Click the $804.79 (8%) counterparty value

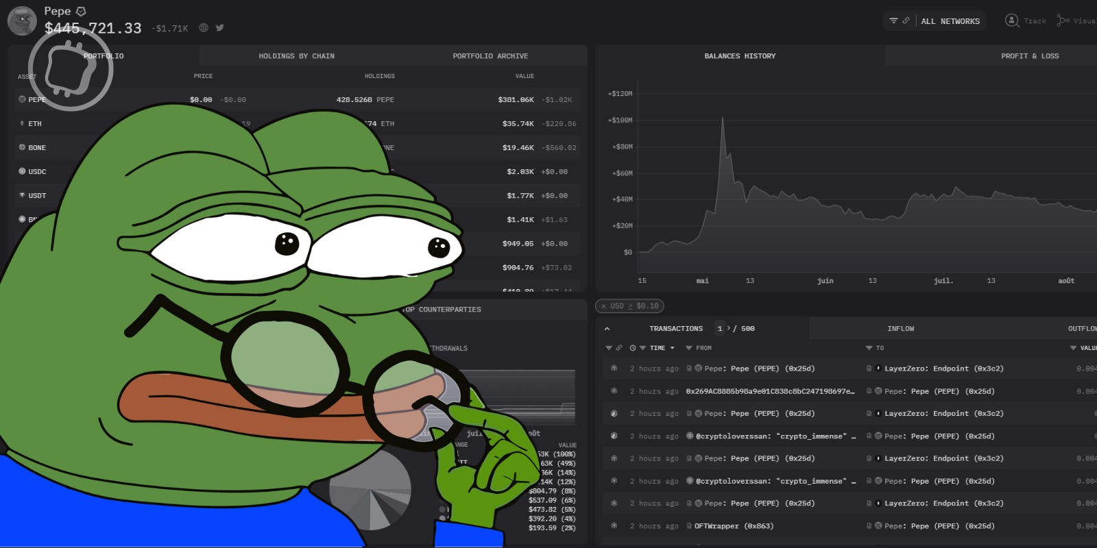coord(552,491)
